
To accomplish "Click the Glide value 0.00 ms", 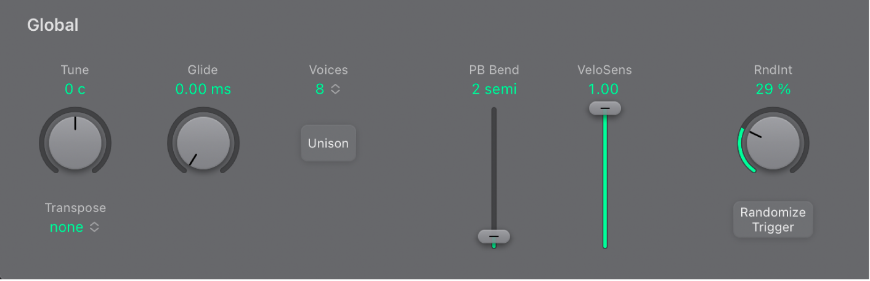I will (x=203, y=89).
